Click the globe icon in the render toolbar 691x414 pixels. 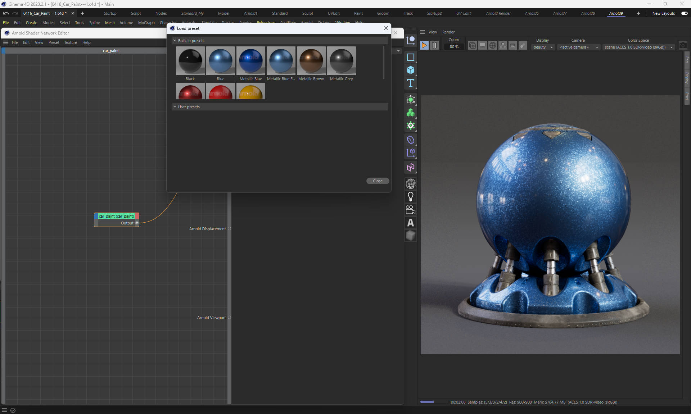pos(493,45)
